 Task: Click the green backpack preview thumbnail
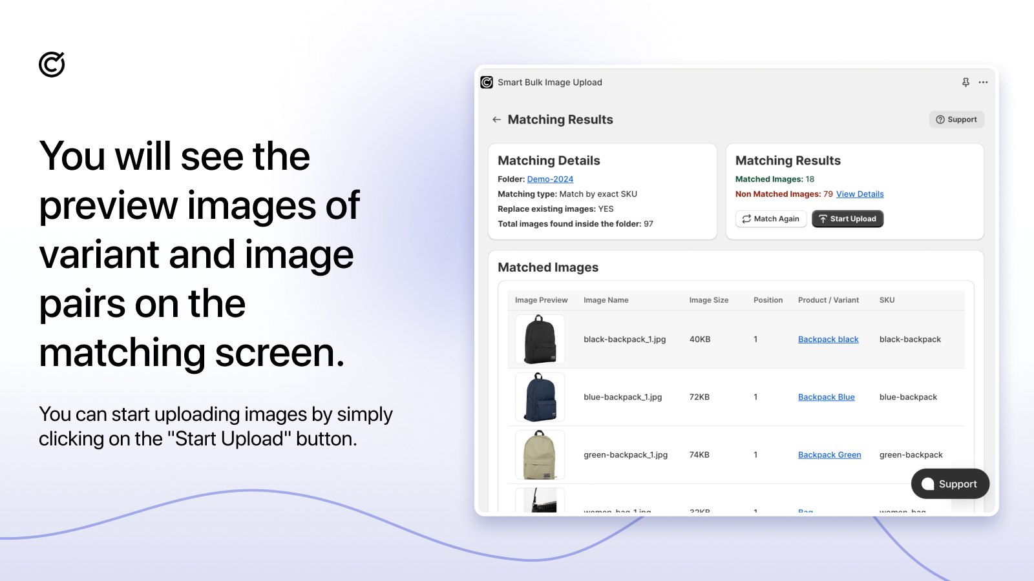click(x=540, y=454)
